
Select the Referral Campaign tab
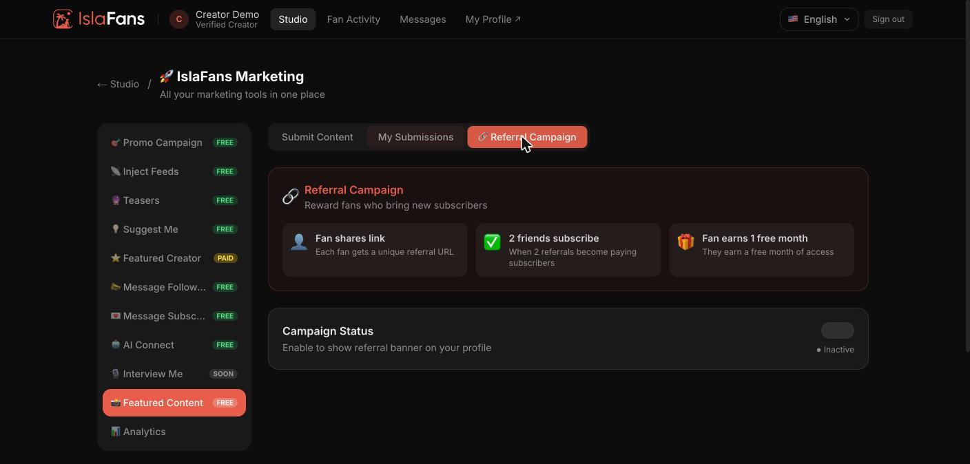click(x=527, y=137)
